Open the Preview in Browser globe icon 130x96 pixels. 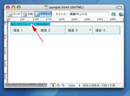tap(121, 14)
